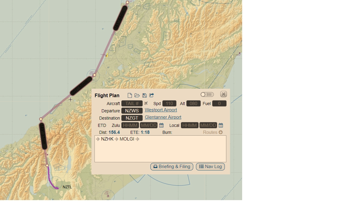Click the Fuel field showing 0

[x=219, y=104]
